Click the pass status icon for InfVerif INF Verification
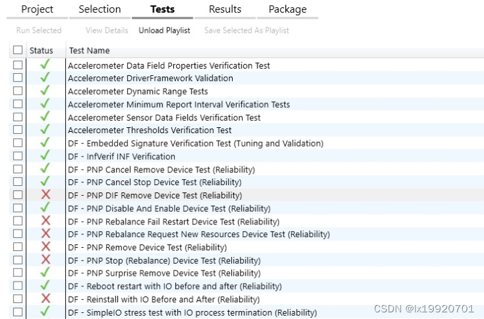Viewport: 484px width, 319px height. (45, 156)
